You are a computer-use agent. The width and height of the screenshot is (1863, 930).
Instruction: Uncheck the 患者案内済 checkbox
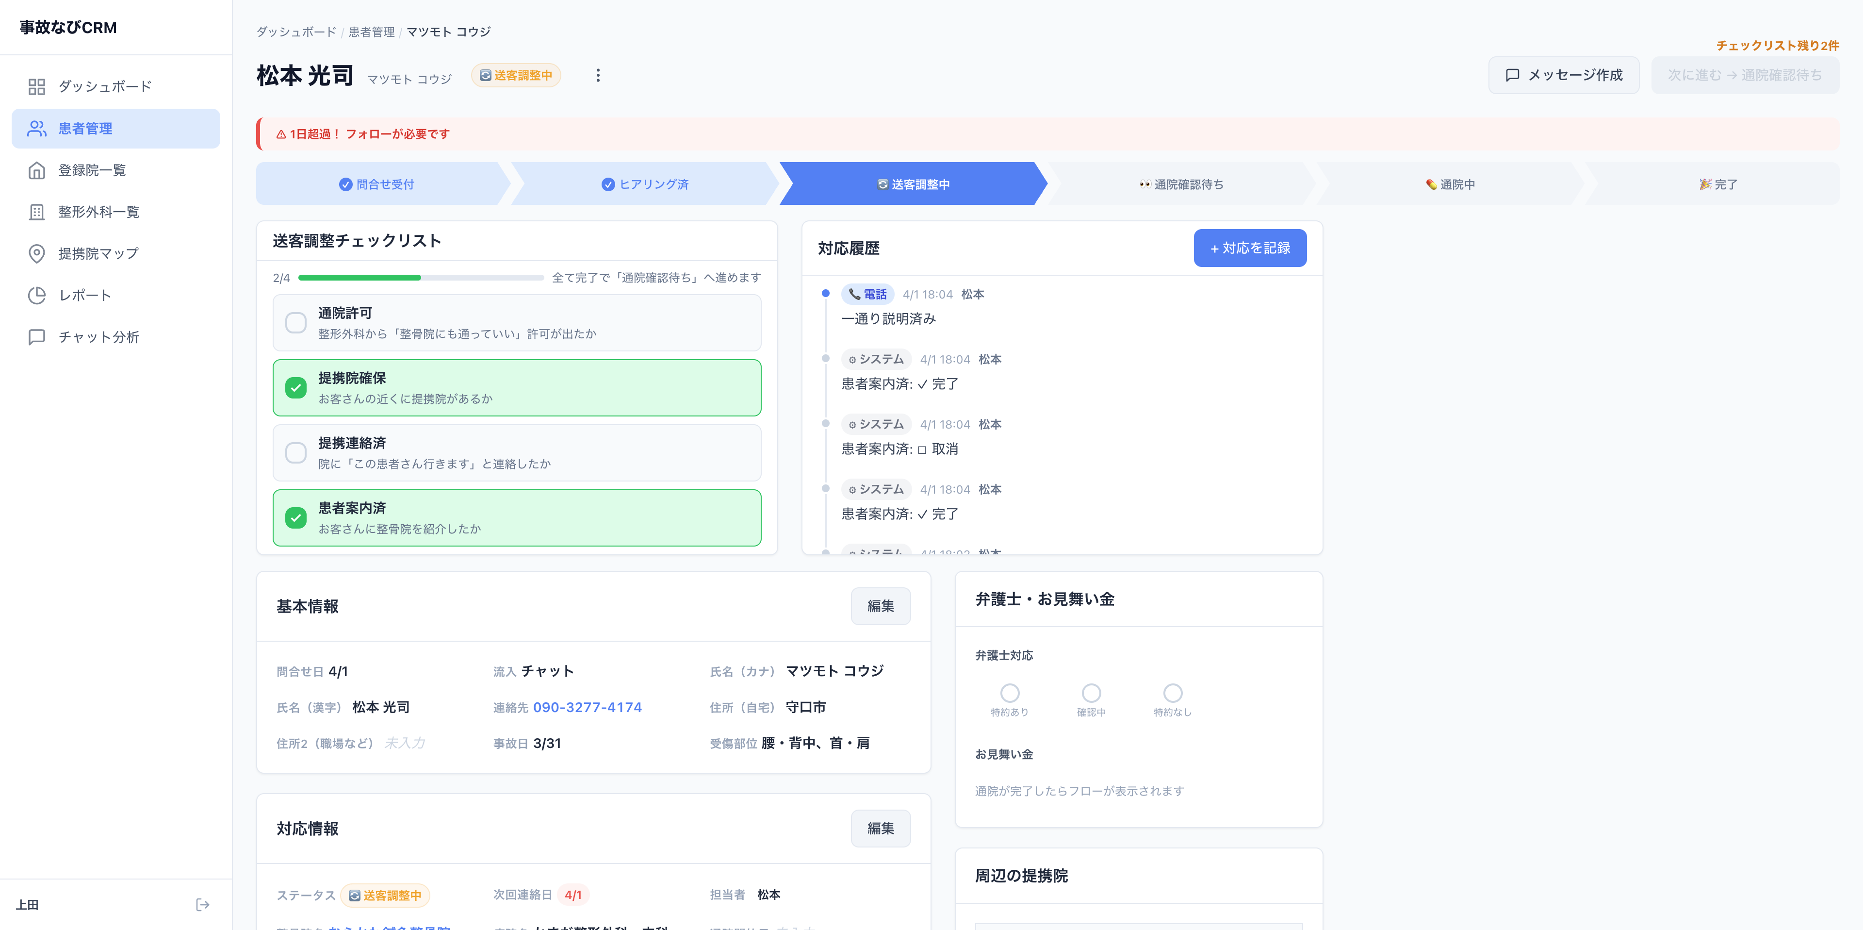(x=296, y=517)
